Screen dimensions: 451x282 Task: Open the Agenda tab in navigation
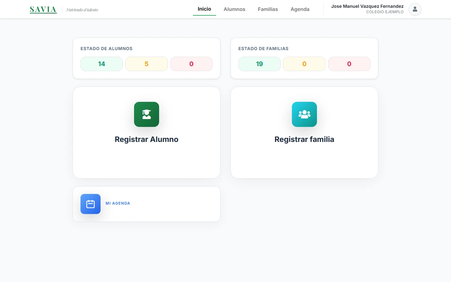point(300,9)
